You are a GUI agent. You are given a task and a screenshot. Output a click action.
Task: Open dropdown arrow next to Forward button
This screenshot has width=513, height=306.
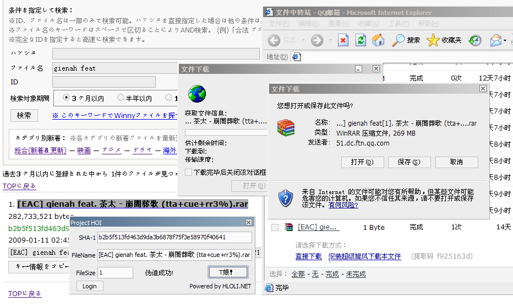click(x=330, y=40)
